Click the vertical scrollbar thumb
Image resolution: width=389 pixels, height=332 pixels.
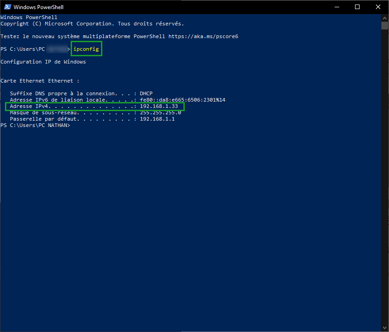point(384,25)
